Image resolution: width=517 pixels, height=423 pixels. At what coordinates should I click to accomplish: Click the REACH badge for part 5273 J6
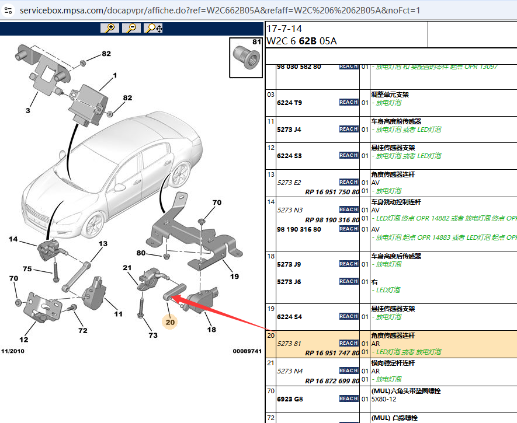pyautogui.click(x=349, y=281)
